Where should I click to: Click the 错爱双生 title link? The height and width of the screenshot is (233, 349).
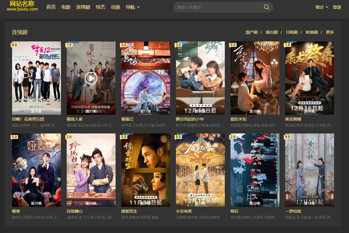tap(129, 211)
